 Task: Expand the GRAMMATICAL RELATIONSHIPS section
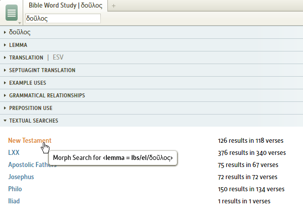[x=151, y=95]
